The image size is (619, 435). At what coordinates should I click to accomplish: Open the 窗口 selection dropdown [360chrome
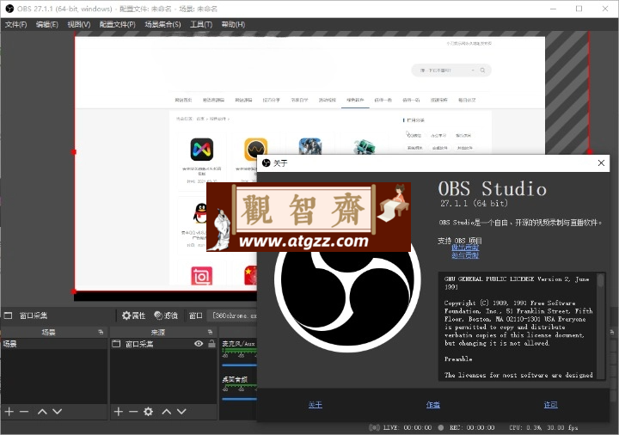pyautogui.click(x=233, y=316)
